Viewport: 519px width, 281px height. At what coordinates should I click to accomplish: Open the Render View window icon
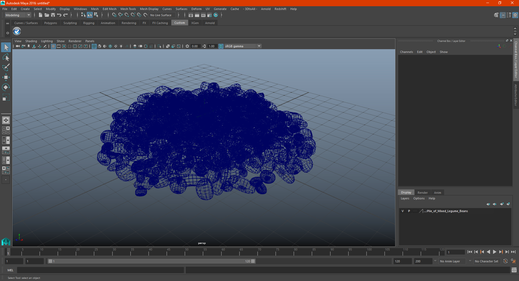(191, 15)
